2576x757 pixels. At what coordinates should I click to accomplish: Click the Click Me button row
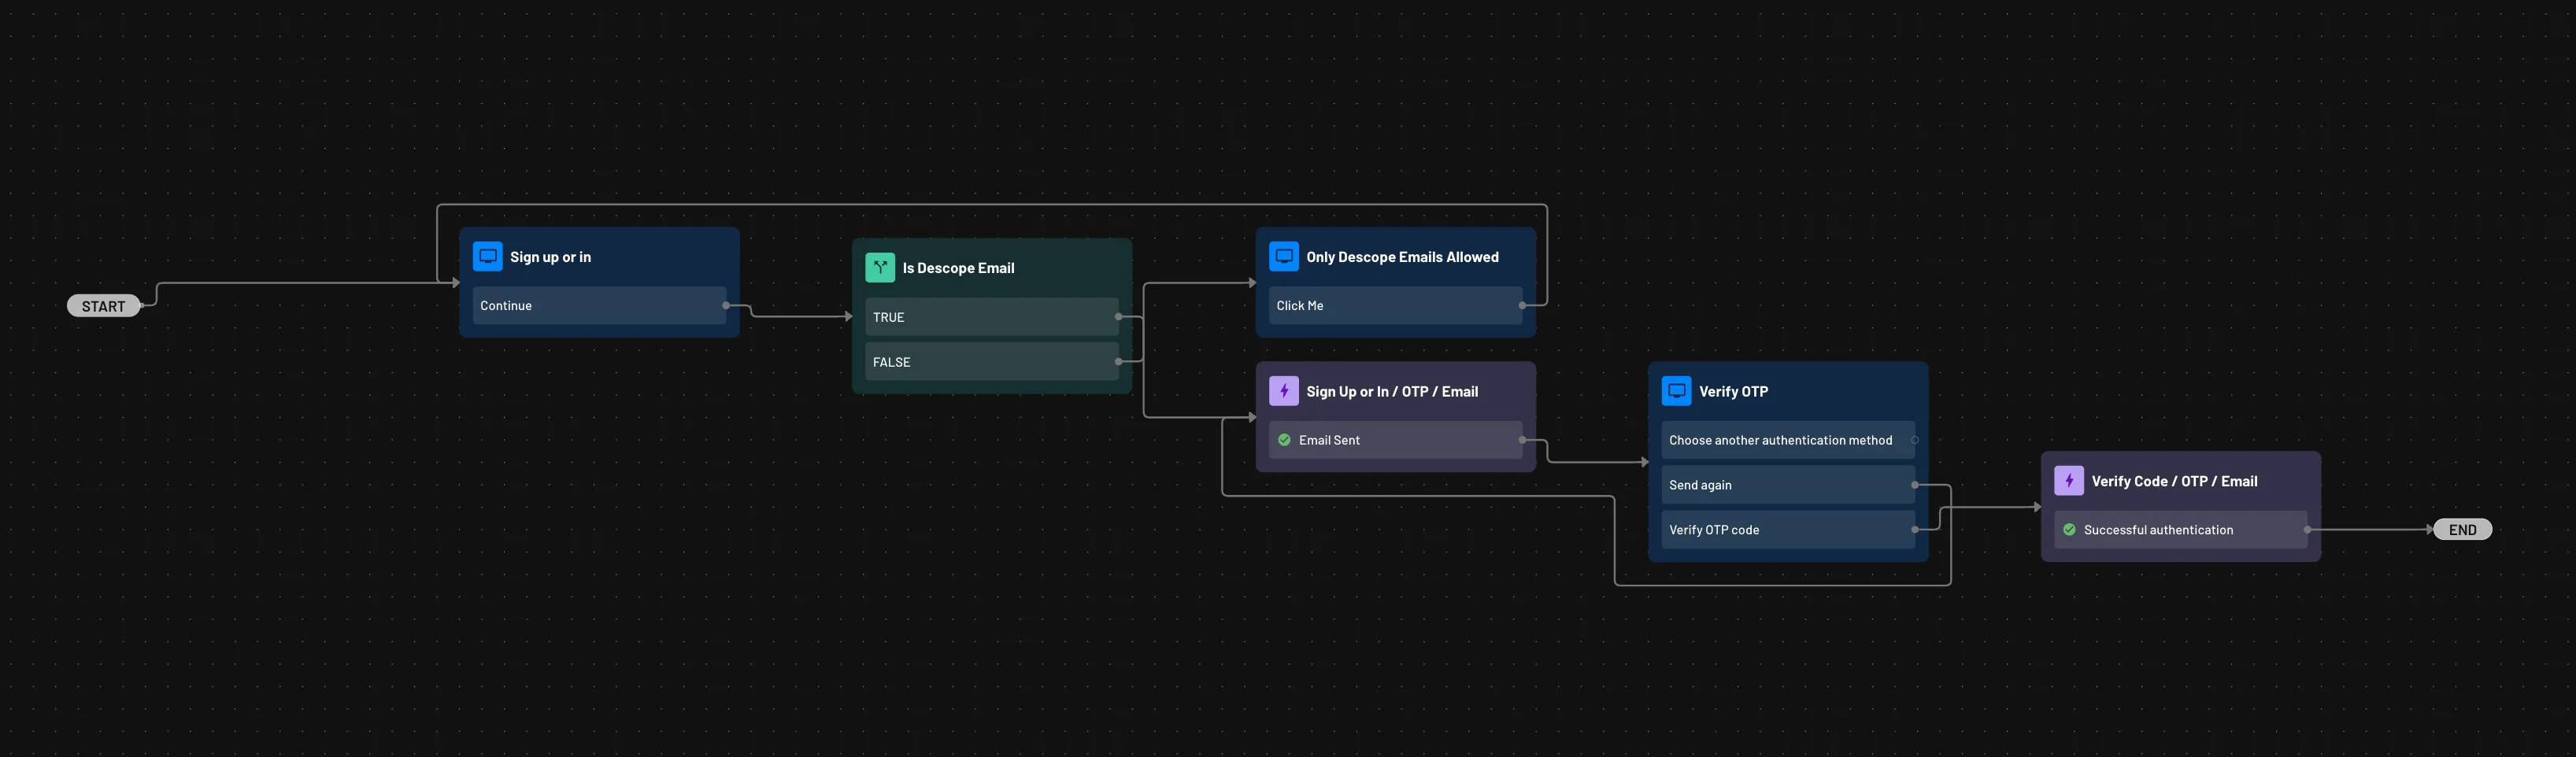1394,306
